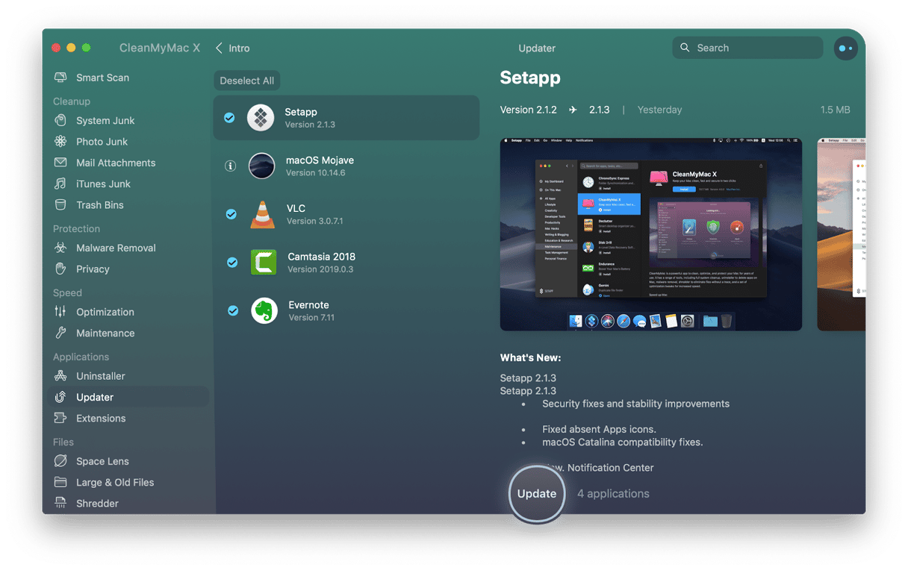908x567 pixels.
Task: Toggle the VLC update checkbox
Action: (231, 214)
